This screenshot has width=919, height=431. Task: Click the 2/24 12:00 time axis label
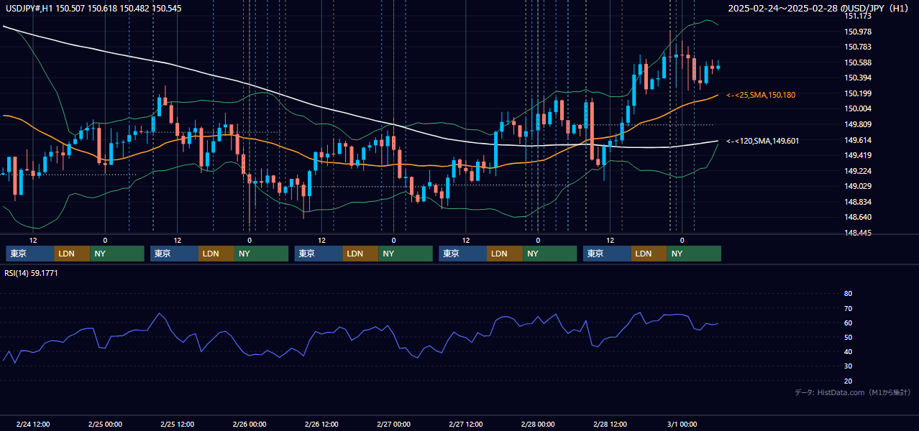pyautogui.click(x=33, y=425)
